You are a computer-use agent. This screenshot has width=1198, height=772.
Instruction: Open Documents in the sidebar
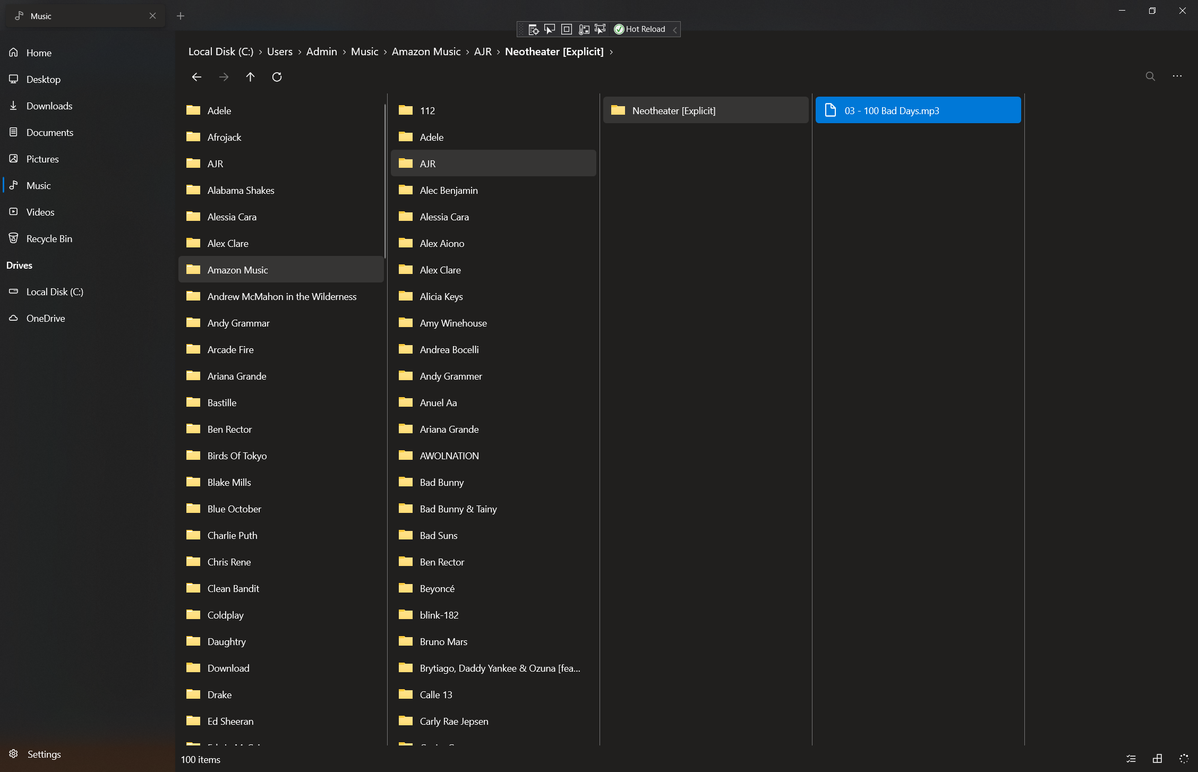88,132
